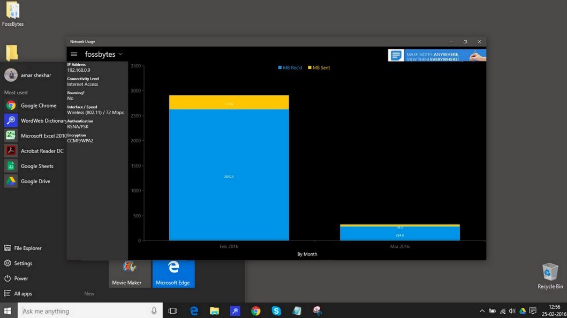Toggle the MB Rec'd legend series
The width and height of the screenshot is (567, 318).
tap(290, 68)
